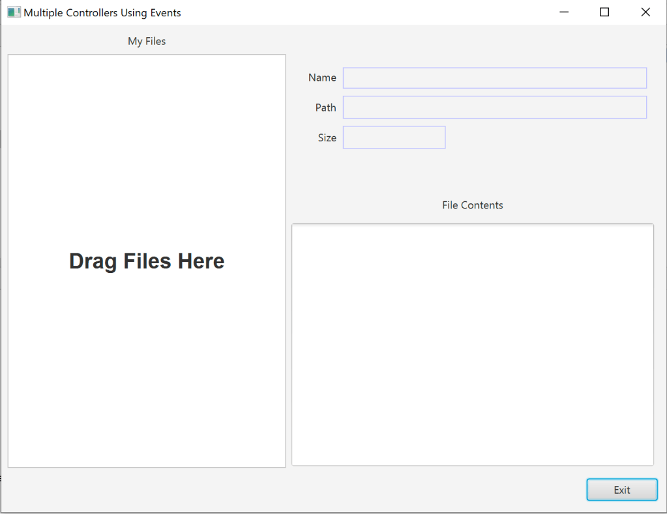
Task: Focus the Name text field
Action: click(494, 78)
